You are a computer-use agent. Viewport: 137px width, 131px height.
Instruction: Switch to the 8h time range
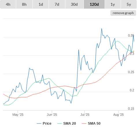point(24,4)
